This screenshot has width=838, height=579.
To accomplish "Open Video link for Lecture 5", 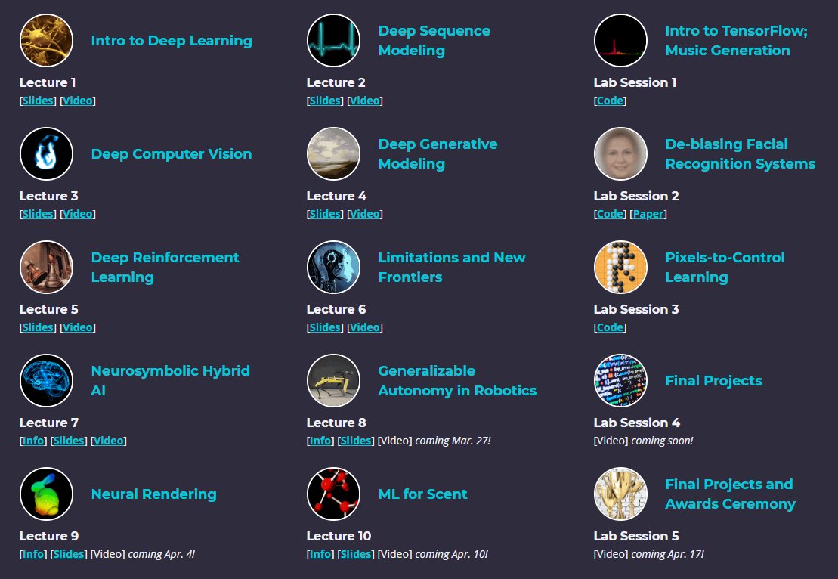I will pos(78,327).
